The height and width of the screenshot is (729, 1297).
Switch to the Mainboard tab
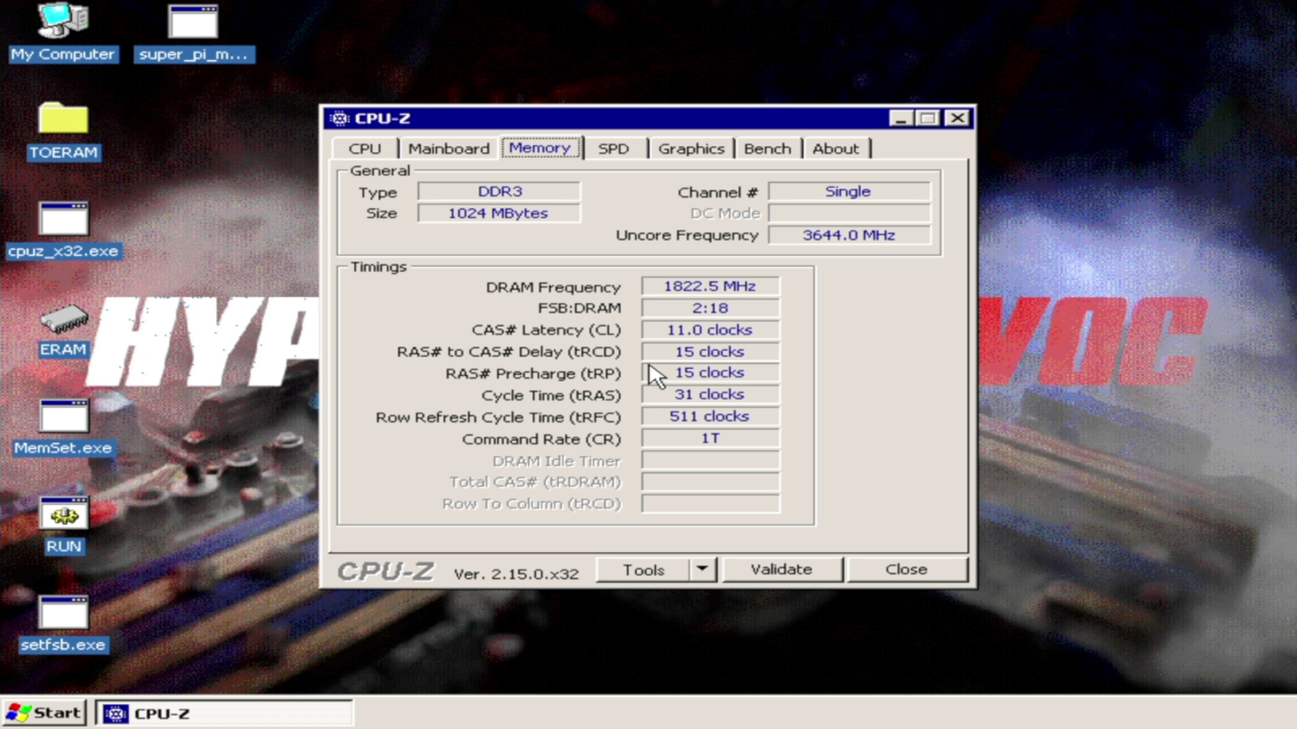[449, 148]
